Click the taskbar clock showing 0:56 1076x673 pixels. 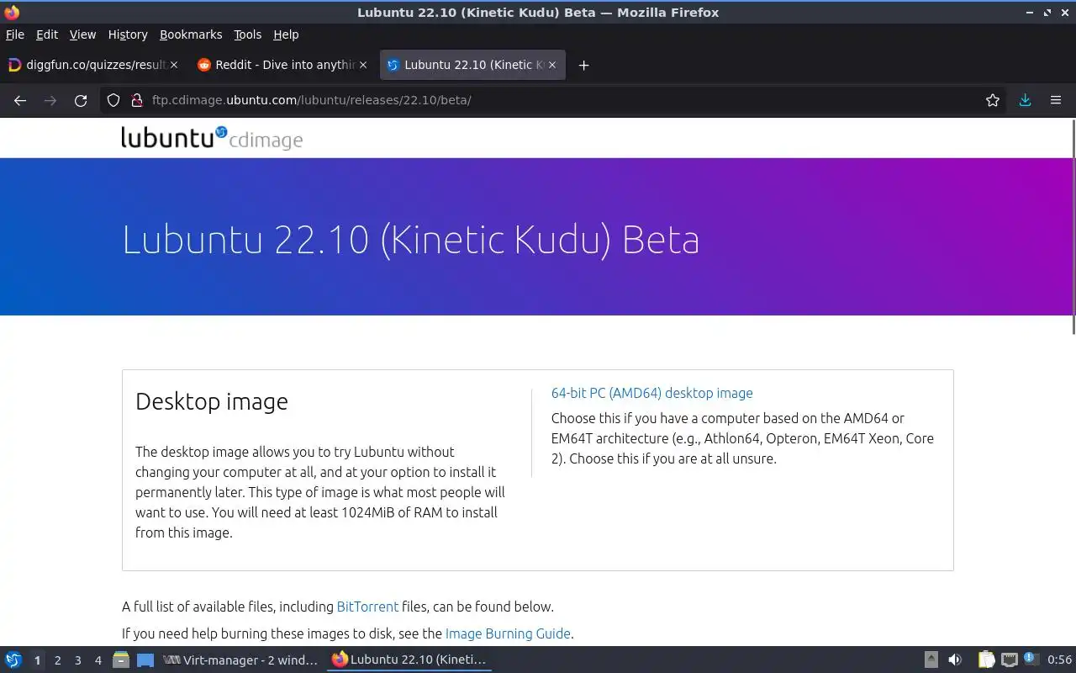[x=1059, y=660]
